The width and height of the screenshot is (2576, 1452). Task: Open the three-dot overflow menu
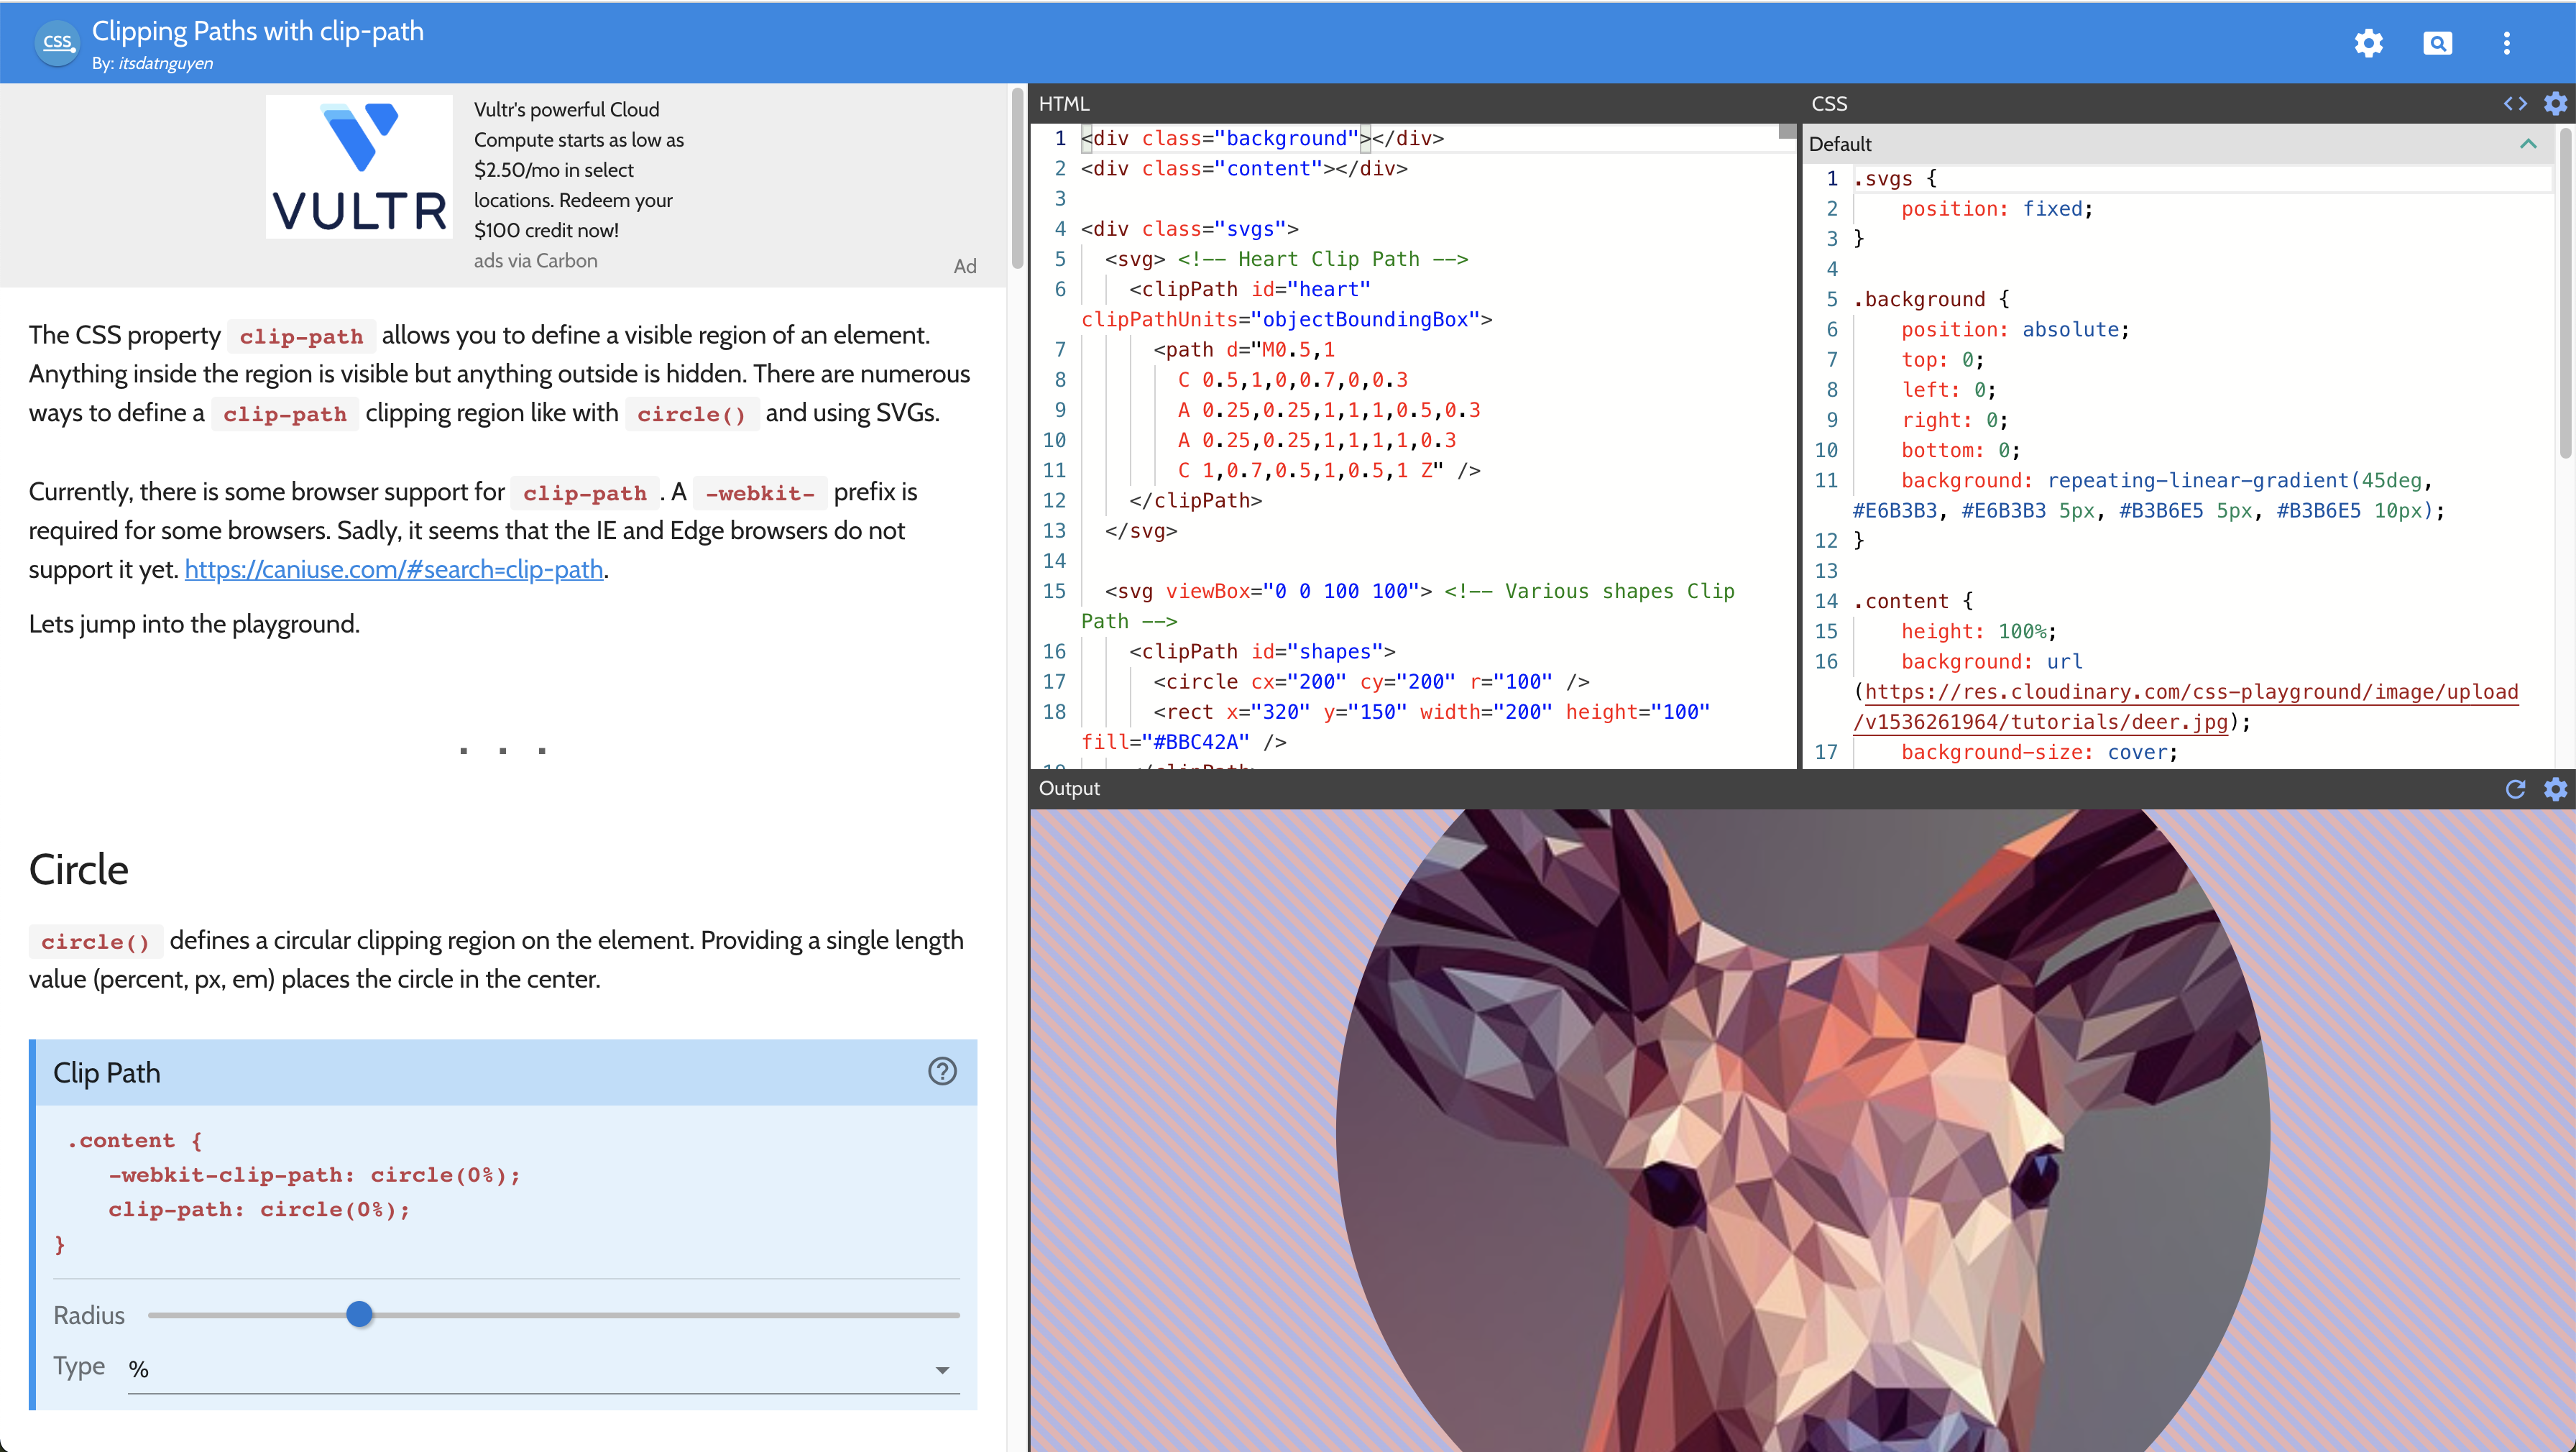pos(2507,43)
